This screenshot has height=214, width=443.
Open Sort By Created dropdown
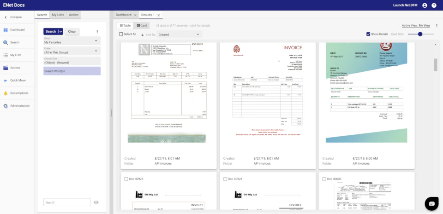[180, 35]
